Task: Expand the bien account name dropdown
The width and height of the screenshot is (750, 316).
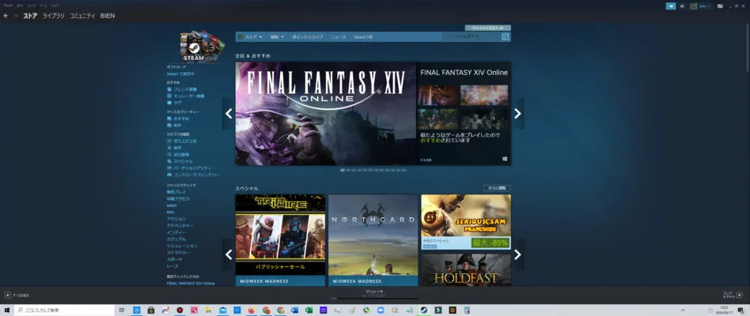Action: click(x=704, y=6)
